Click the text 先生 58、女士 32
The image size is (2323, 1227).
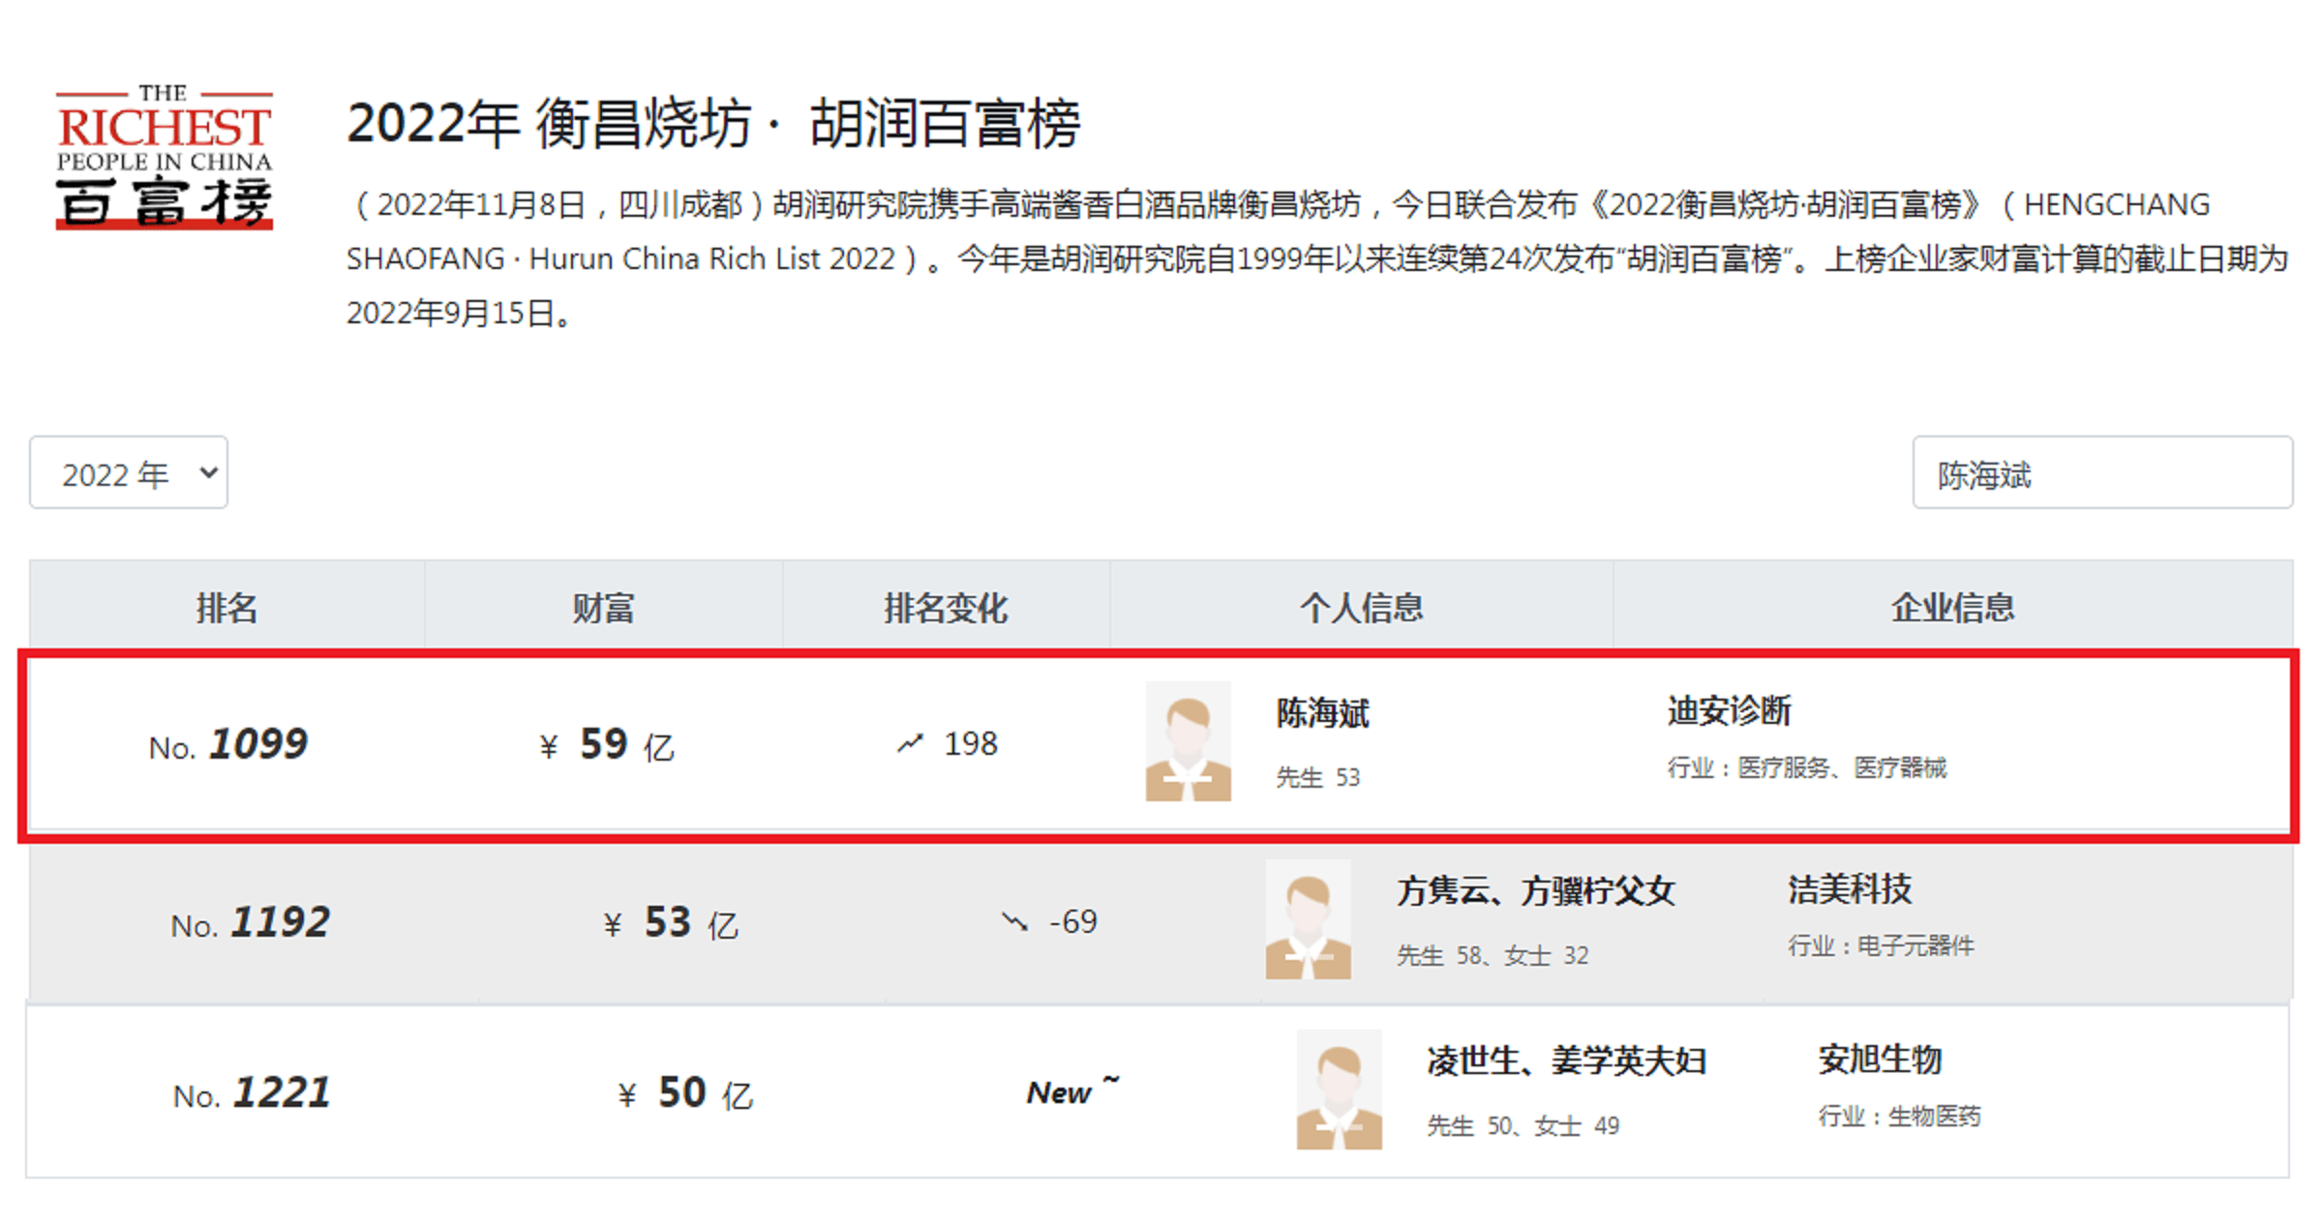pos(1492,956)
